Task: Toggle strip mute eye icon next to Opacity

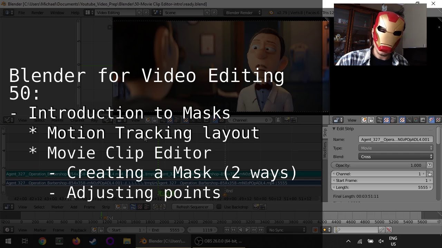Action: tap(430, 165)
